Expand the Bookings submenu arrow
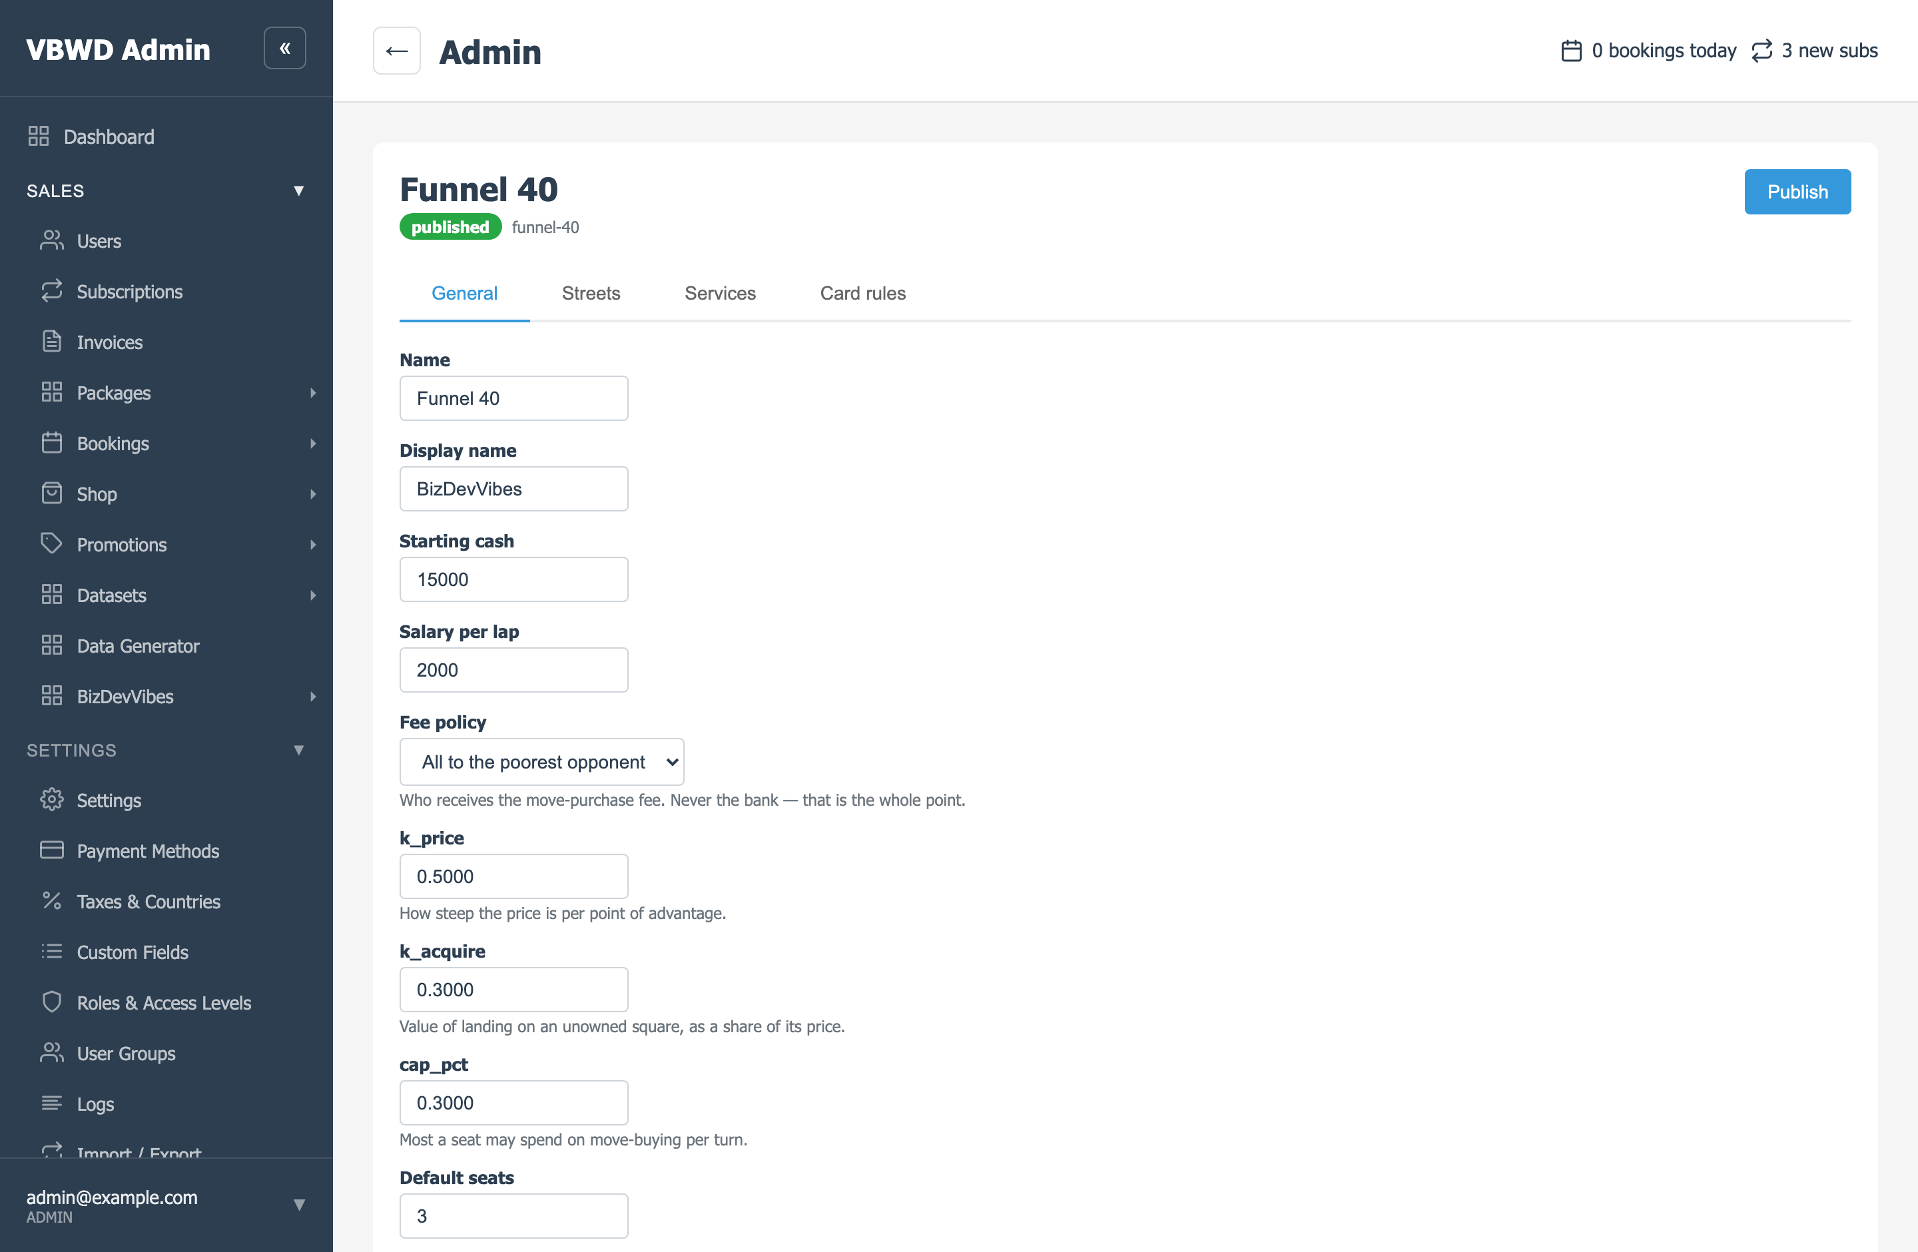The height and width of the screenshot is (1252, 1918). coord(313,443)
